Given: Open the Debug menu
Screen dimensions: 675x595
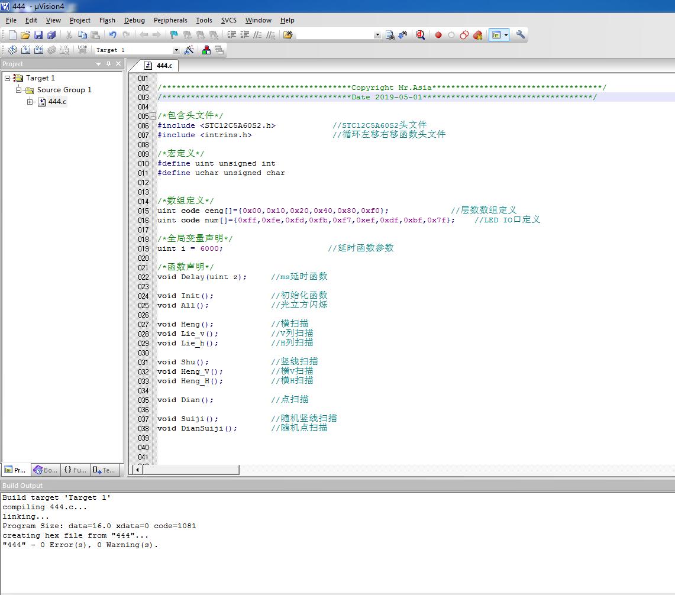Looking at the screenshot, I should click(x=134, y=20).
